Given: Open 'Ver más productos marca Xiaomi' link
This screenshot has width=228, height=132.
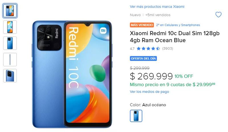Looking at the screenshot, I should (157, 7).
